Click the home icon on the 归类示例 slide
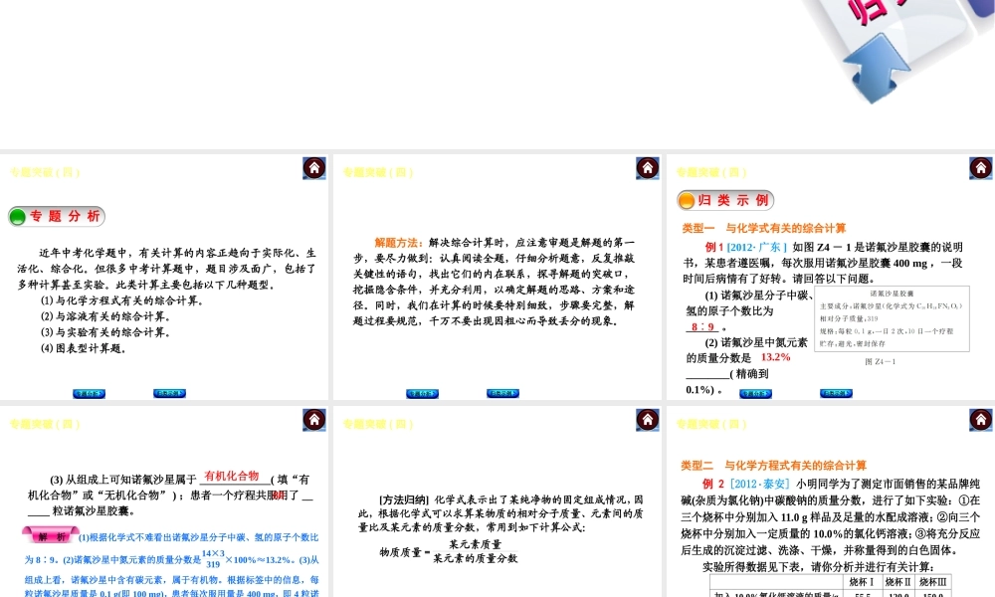995x597 pixels. pyautogui.click(x=980, y=167)
